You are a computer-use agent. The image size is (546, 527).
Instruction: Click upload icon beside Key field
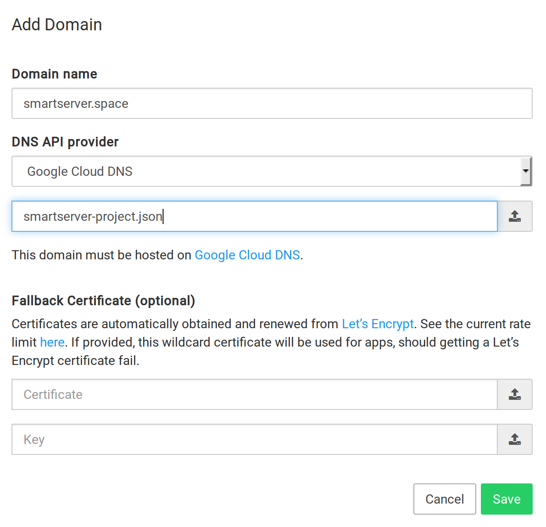pos(515,439)
